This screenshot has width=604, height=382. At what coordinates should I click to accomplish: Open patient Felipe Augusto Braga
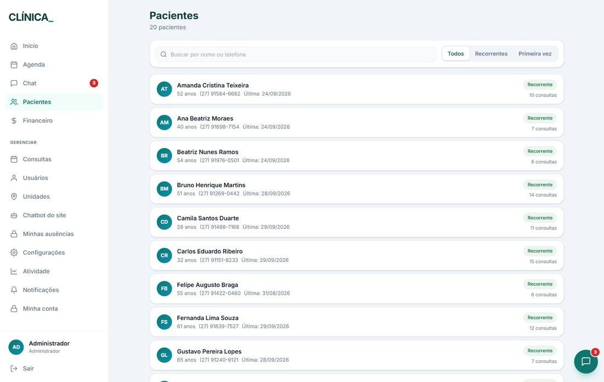tap(357, 289)
